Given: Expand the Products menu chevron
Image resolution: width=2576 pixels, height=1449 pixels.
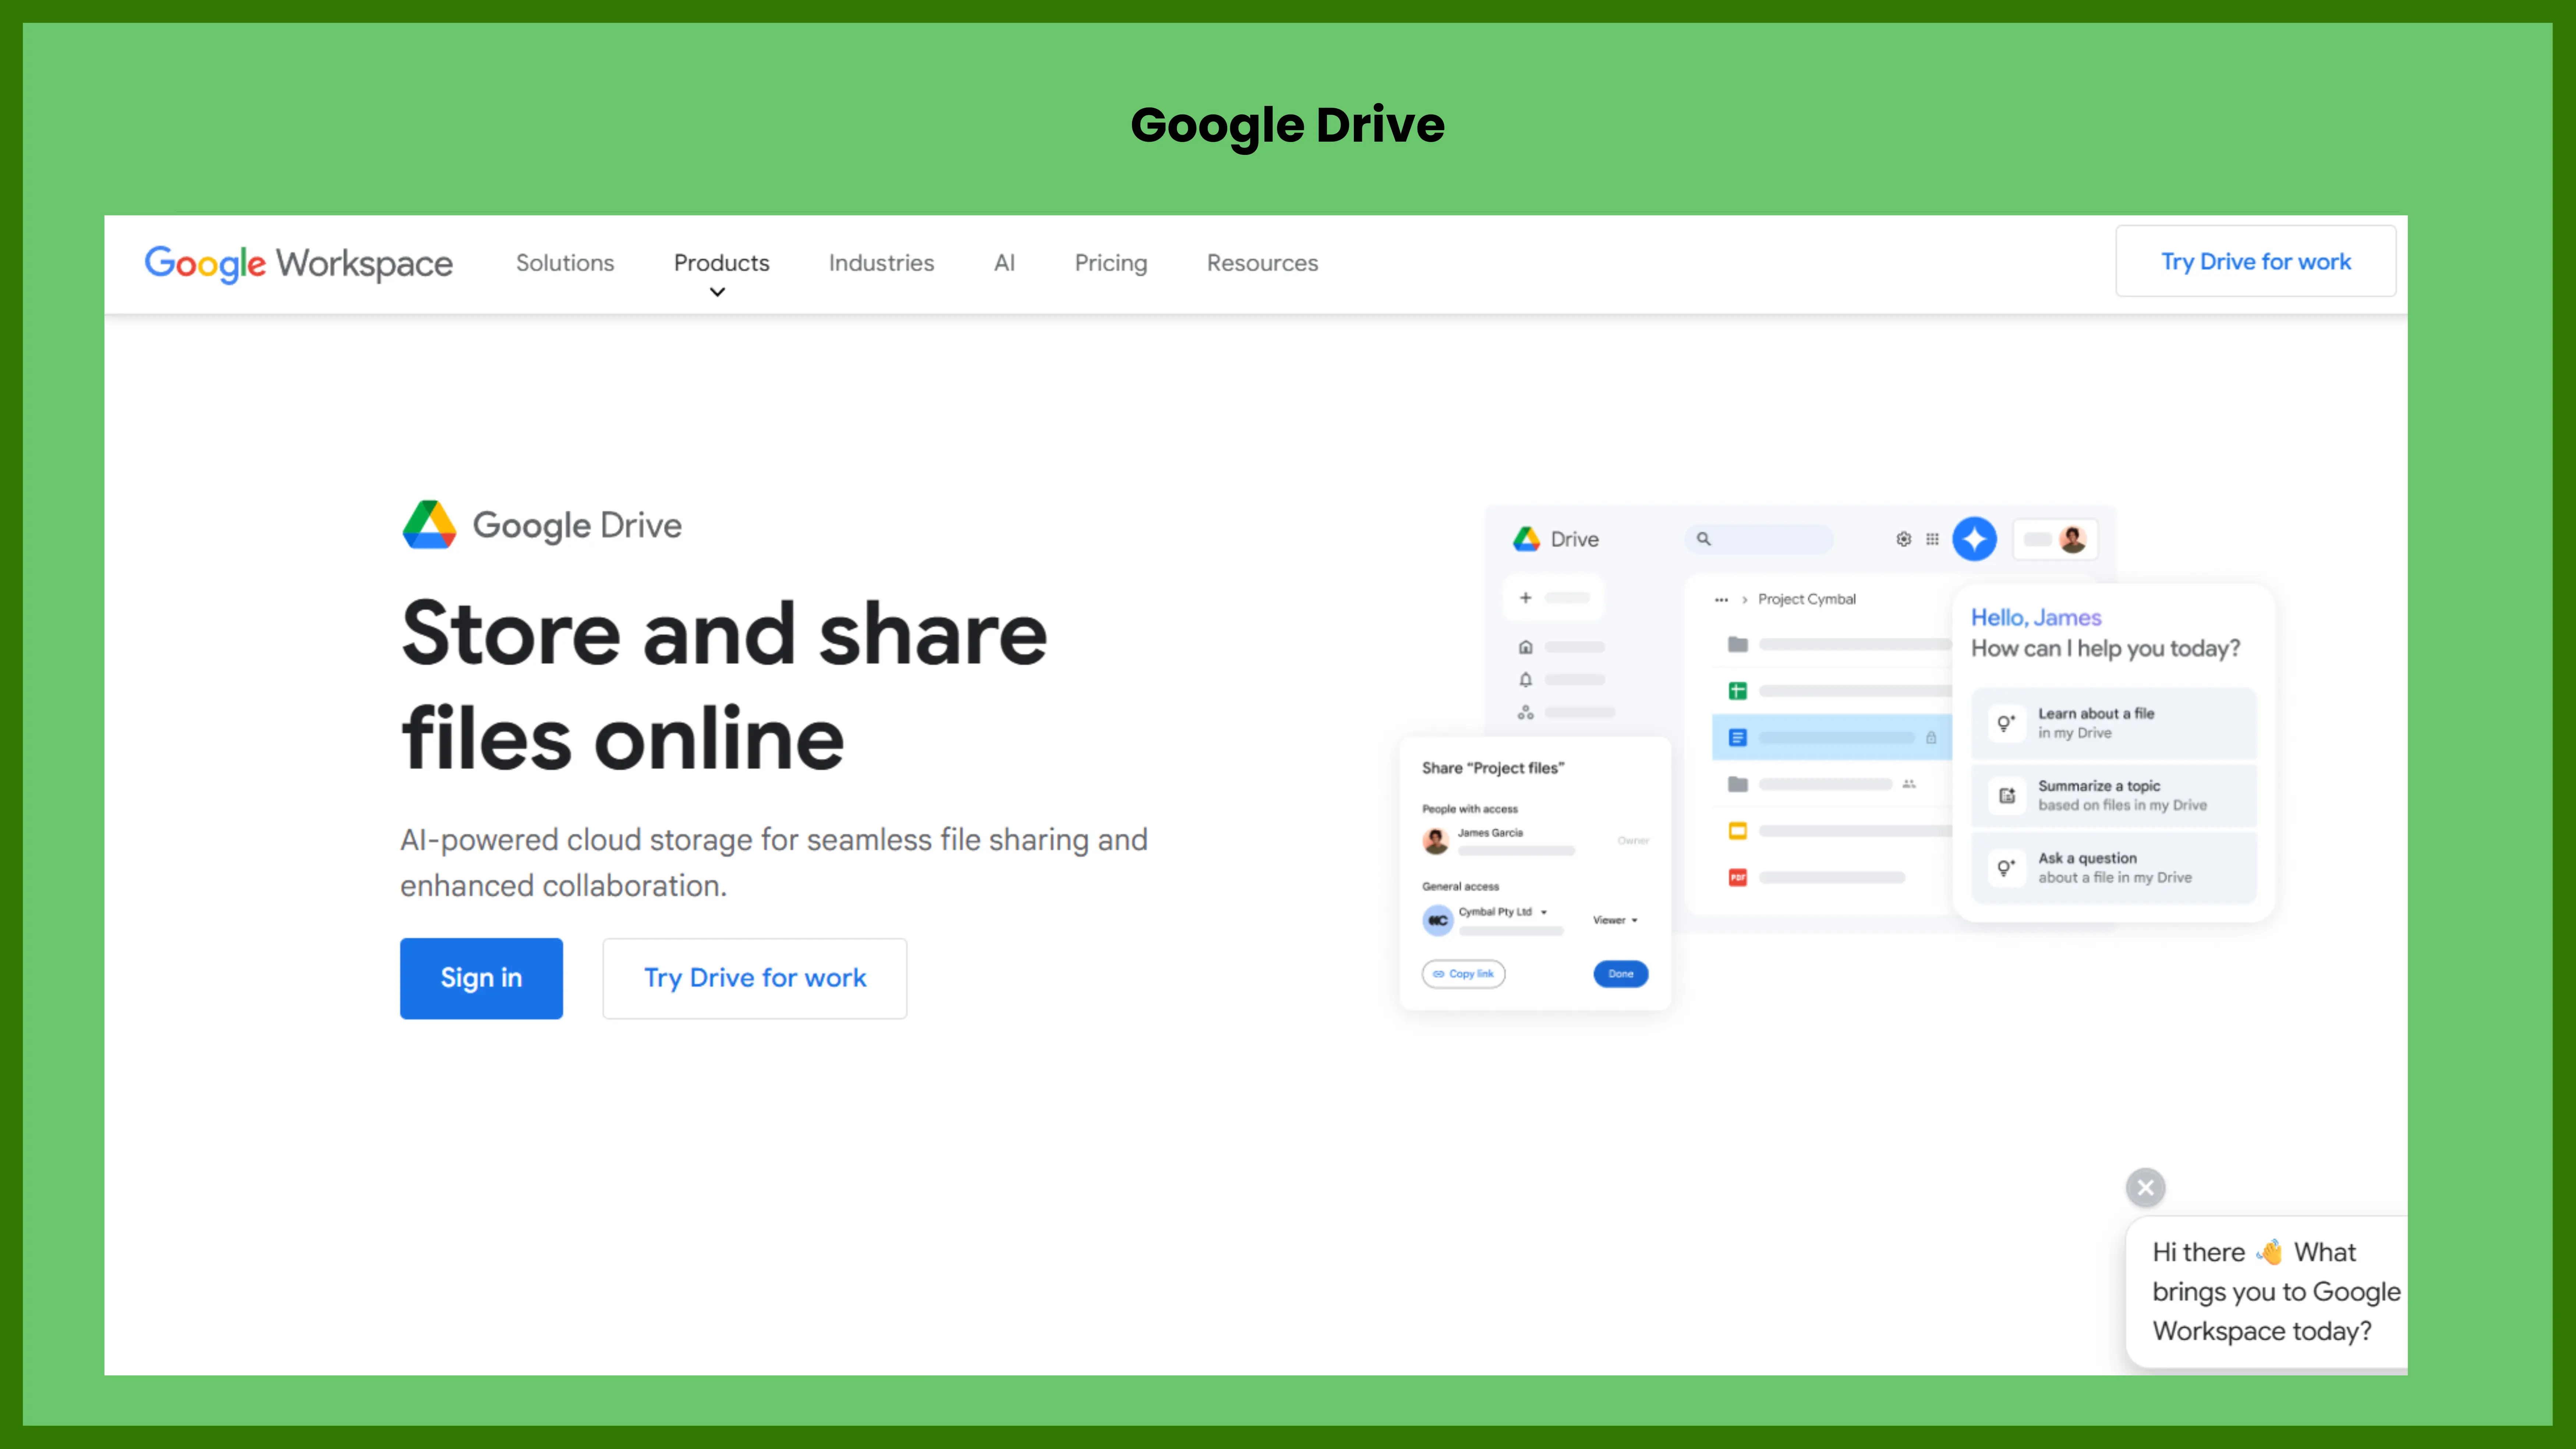Looking at the screenshot, I should click(x=717, y=293).
